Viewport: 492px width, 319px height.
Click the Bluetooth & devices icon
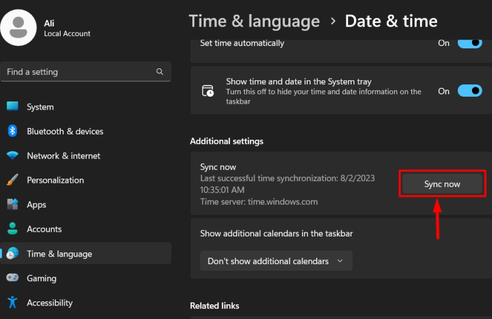(12, 131)
